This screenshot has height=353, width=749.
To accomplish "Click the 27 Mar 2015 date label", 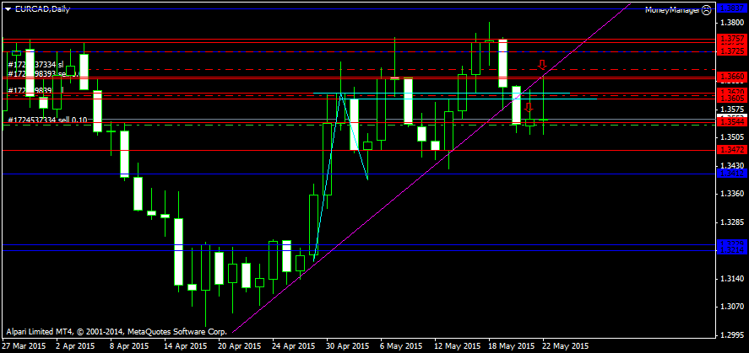I will pos(24,346).
